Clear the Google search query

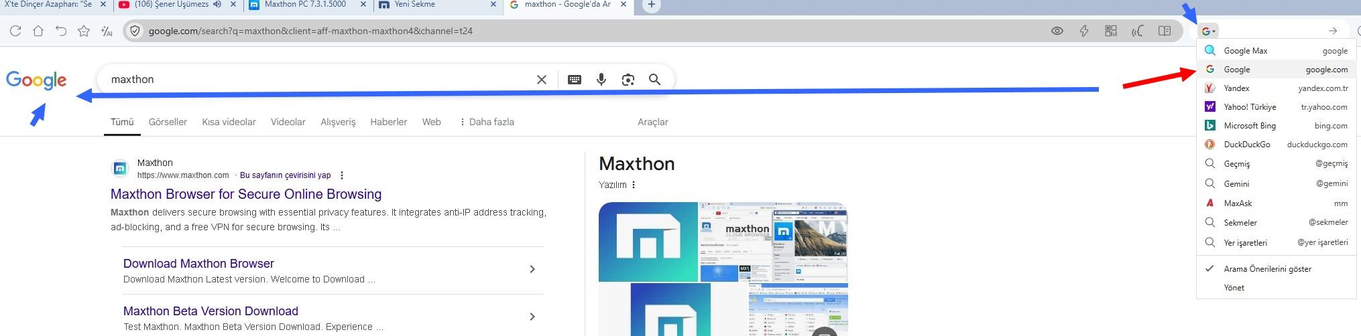(x=542, y=80)
